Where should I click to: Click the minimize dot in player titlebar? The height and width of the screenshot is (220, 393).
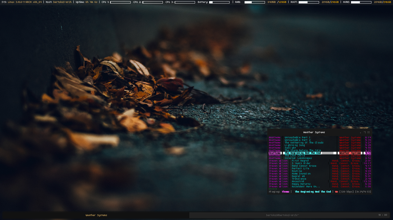360,132
